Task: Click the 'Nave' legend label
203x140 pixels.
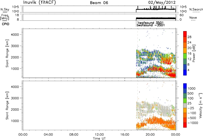Action: [193, 18]
